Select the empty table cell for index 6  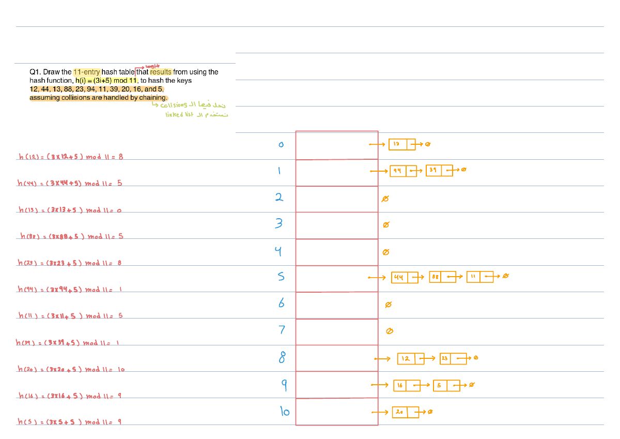tap(337, 305)
